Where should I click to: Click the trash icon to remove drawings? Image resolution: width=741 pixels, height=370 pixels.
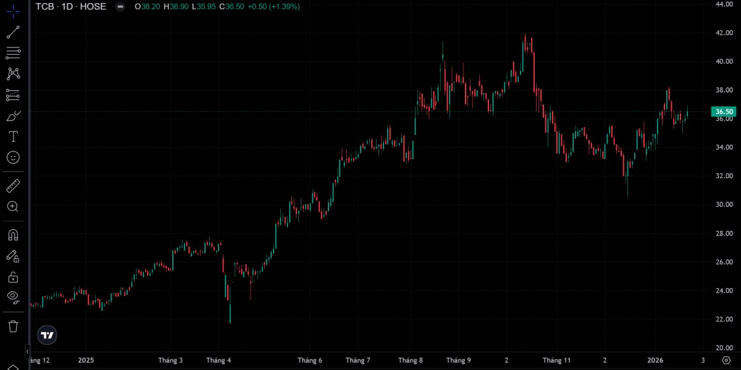[13, 326]
